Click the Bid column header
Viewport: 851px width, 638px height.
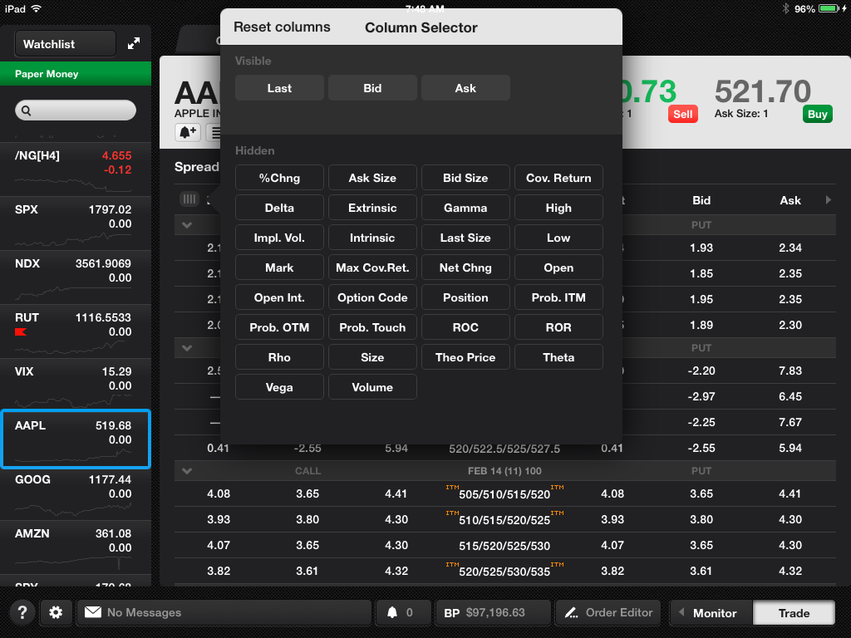pos(701,200)
